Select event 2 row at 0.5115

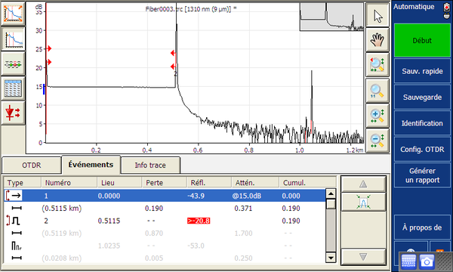(x=165, y=221)
